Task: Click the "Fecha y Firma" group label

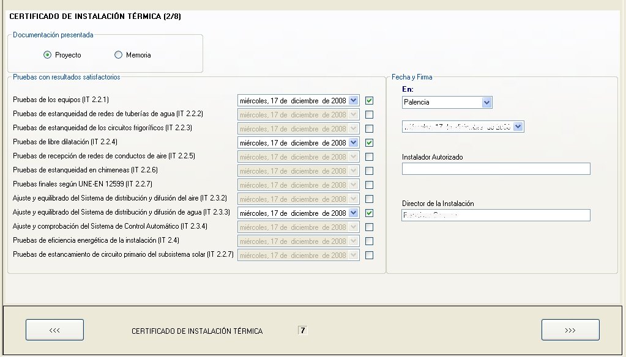Action: (412, 77)
